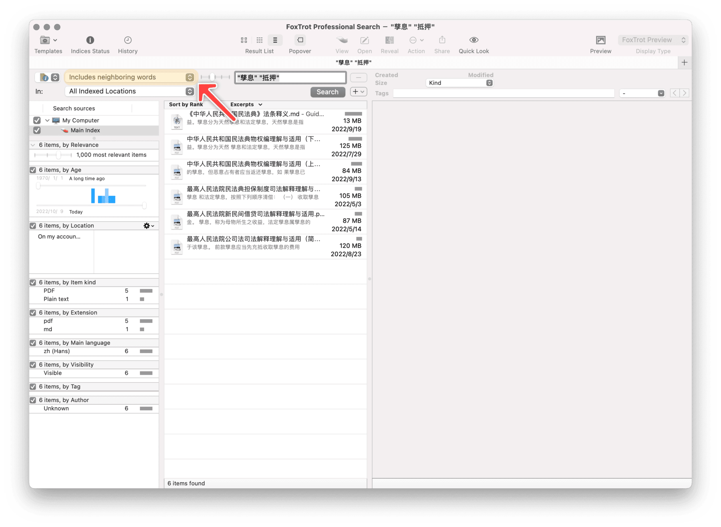Select result 最高人民法院公司法司法解释理解与适用

[x=266, y=246]
